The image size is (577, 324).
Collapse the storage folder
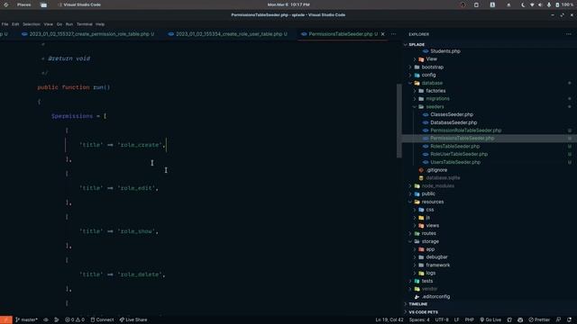point(410,241)
